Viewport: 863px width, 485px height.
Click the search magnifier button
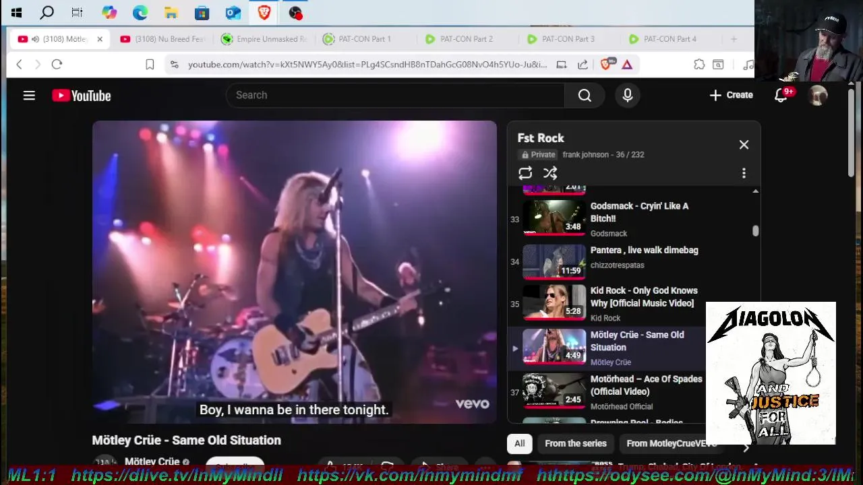point(585,96)
